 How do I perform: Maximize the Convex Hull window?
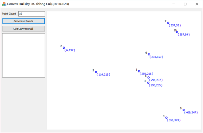coord(185,4)
